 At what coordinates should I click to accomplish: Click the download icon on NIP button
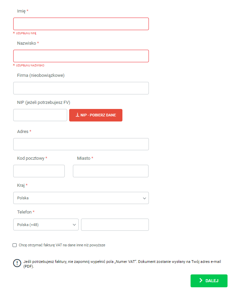(77, 115)
